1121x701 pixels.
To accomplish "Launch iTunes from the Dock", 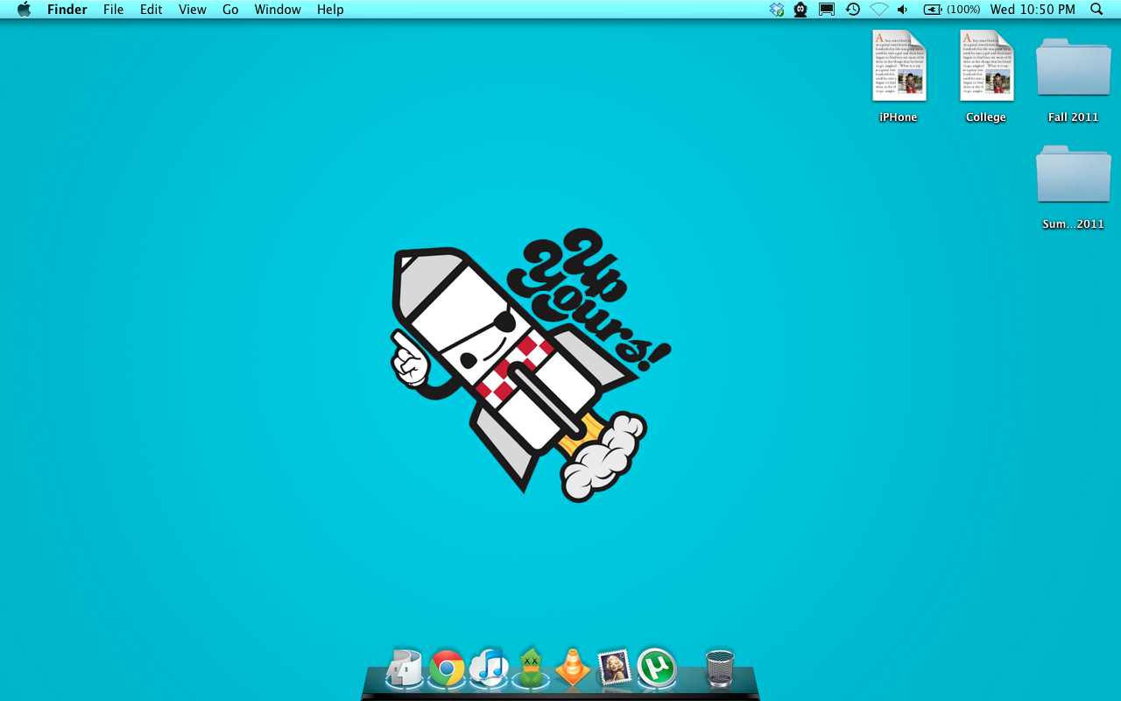I will 489,668.
